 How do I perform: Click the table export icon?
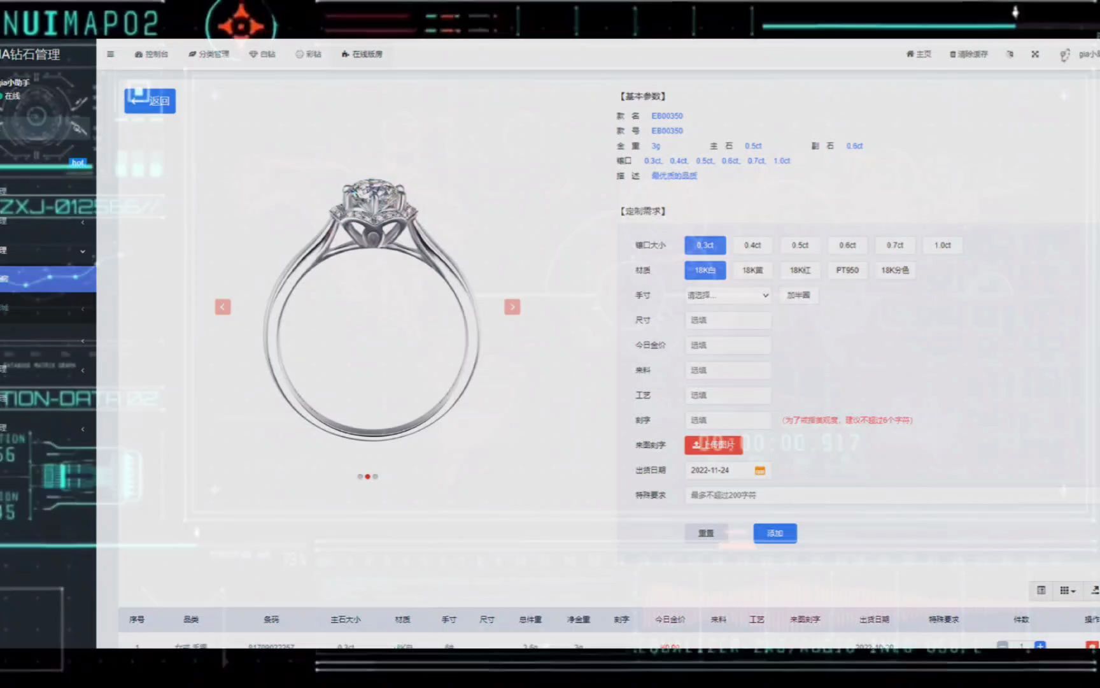(x=1094, y=591)
